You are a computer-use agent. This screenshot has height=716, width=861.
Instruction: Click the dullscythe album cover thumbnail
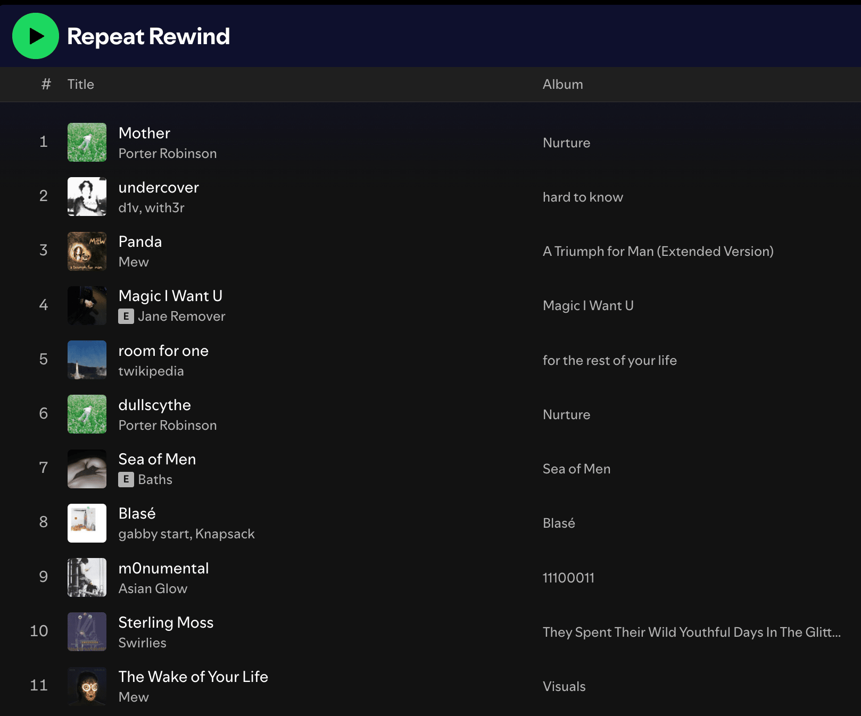point(87,414)
